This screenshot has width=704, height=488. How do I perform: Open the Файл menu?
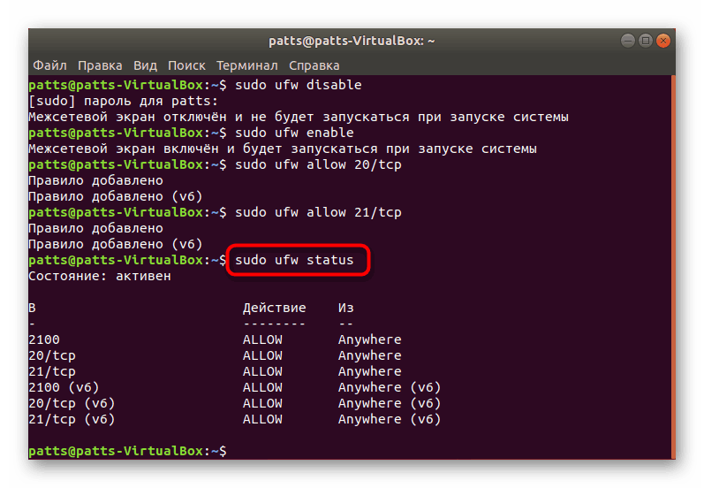tap(49, 65)
